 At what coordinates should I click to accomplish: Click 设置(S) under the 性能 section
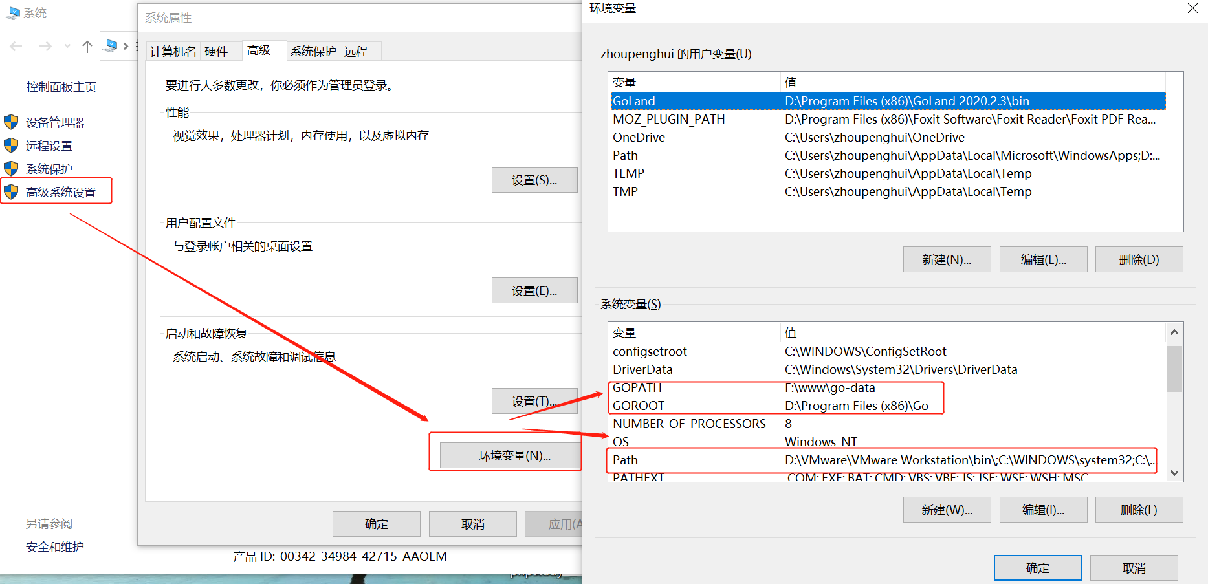click(534, 180)
